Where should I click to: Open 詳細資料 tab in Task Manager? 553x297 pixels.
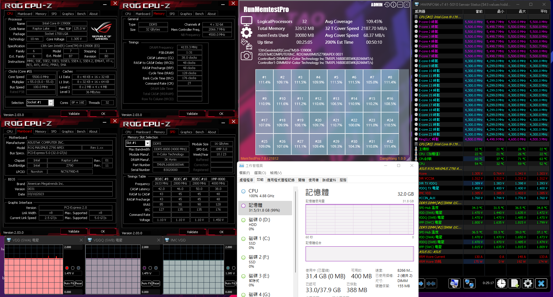coord(329,180)
